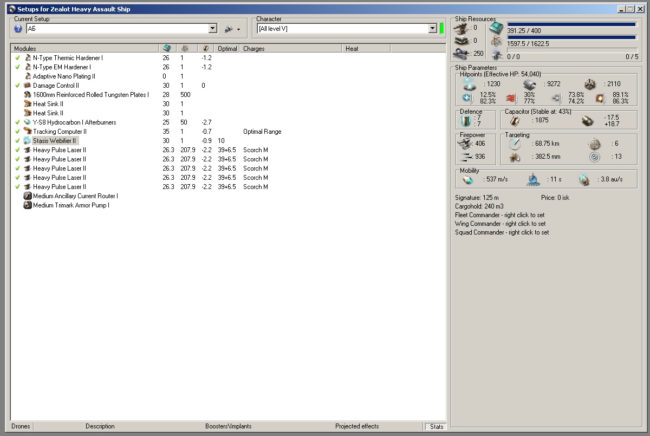Viewport: 650px width, 436px height.
Task: Click the capacitor recharge icon showing -17.5
Action: [x=587, y=121]
